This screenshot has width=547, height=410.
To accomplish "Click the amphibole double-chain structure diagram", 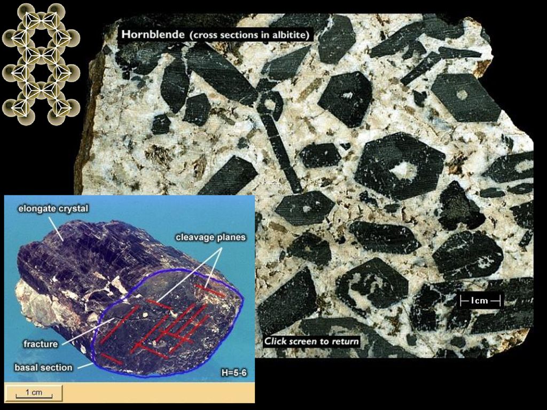I will click(41, 65).
